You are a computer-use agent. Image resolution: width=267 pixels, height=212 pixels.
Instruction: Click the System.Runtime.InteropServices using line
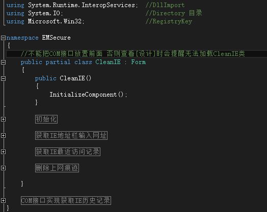click(72, 5)
